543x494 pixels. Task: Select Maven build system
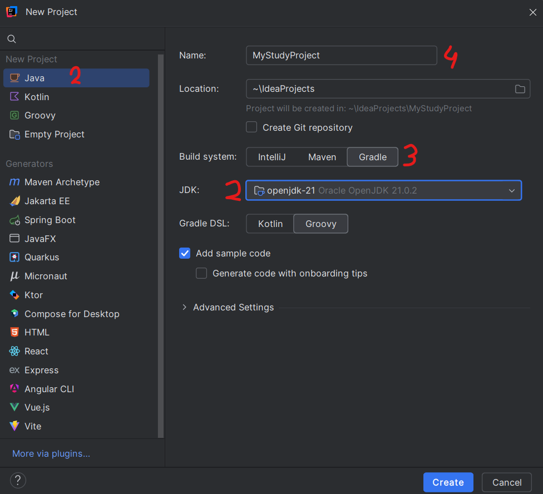click(x=322, y=157)
